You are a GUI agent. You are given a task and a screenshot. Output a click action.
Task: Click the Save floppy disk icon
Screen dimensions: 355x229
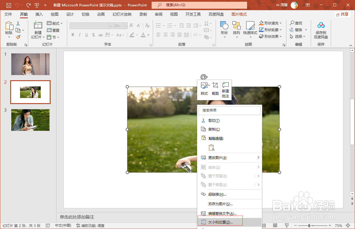click(x=9, y=5)
